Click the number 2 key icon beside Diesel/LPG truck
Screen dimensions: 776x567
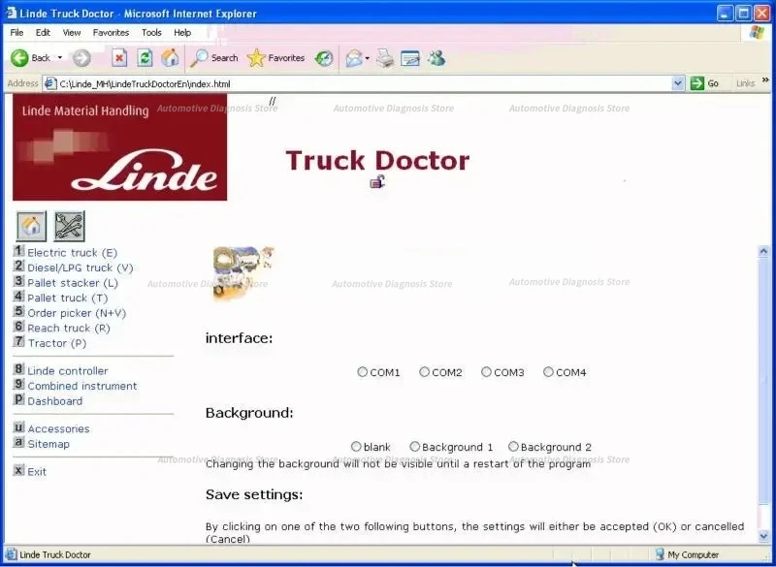[x=18, y=266]
